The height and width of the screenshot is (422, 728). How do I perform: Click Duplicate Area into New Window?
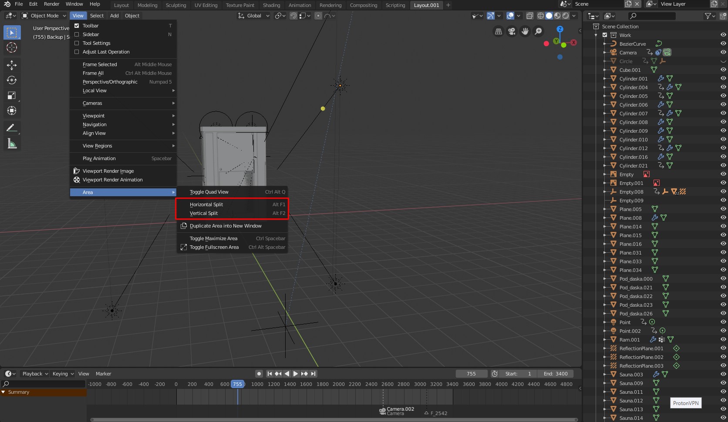233,226
